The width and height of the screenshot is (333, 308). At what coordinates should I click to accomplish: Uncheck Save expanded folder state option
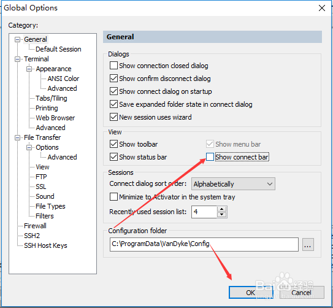[113, 104]
